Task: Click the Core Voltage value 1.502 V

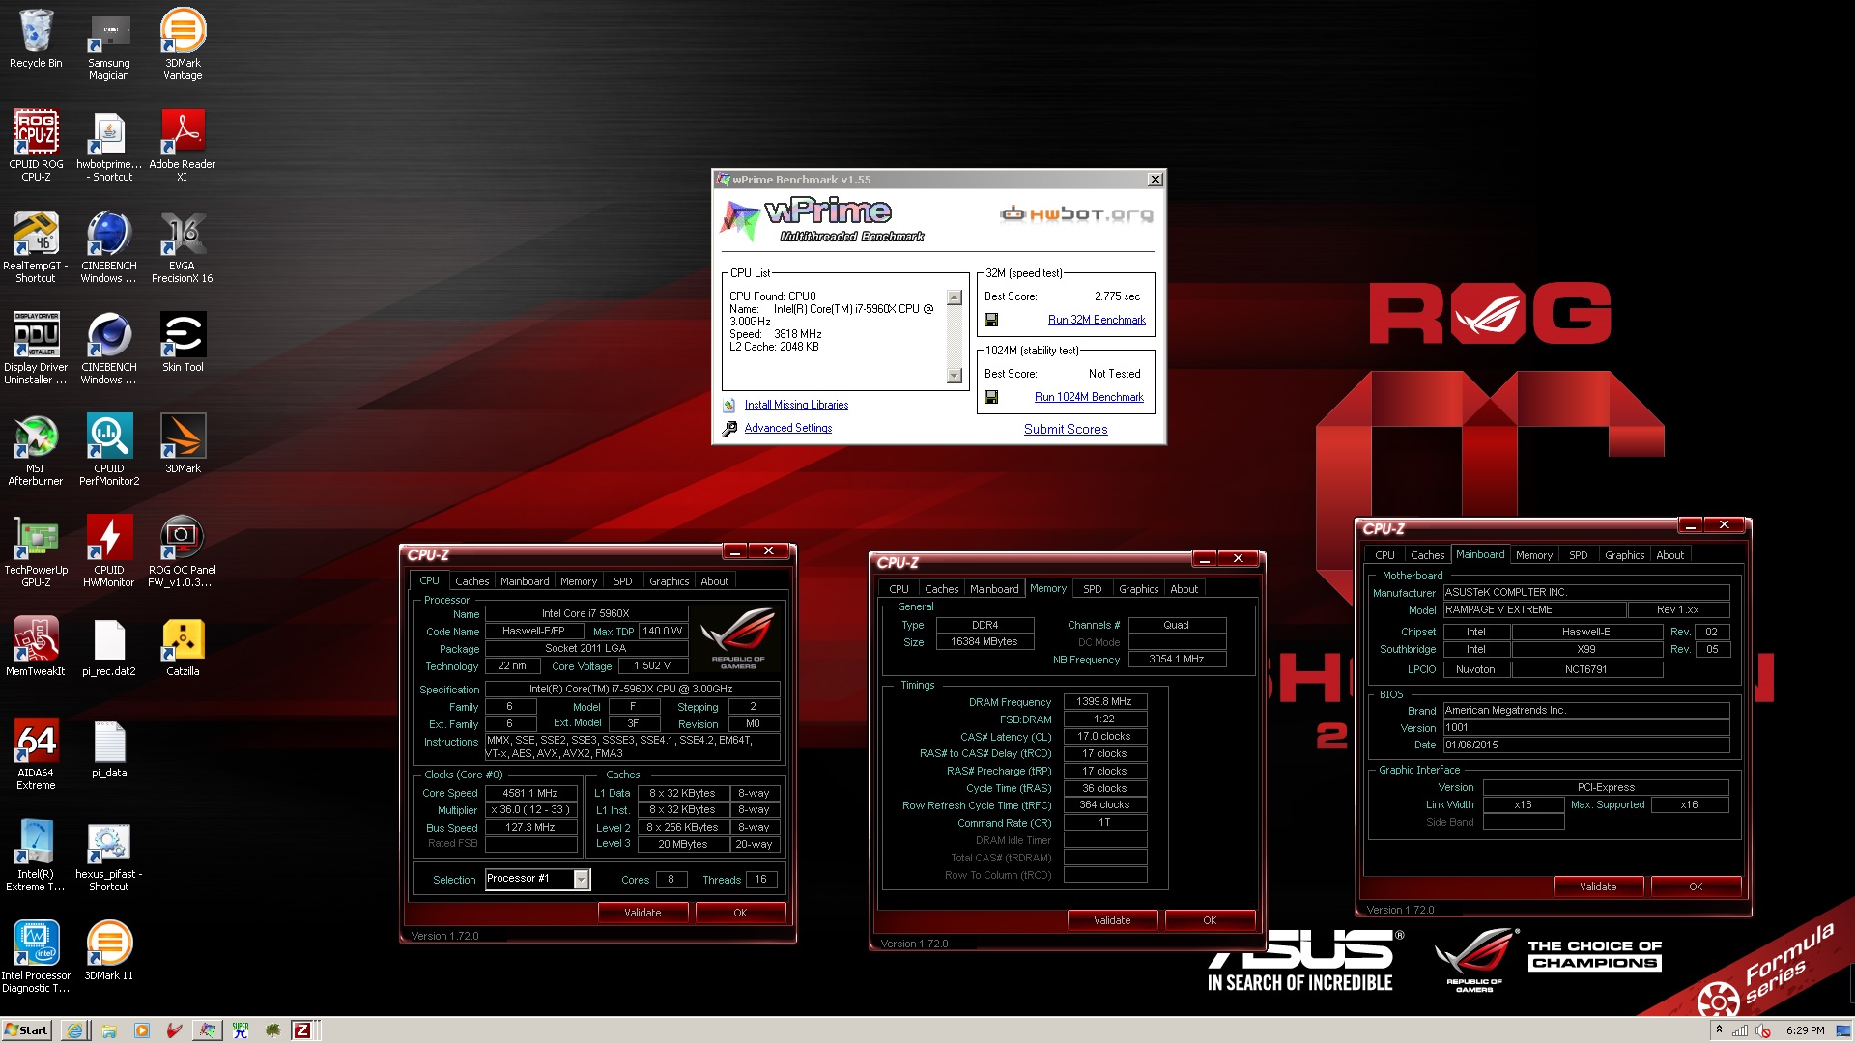Action: (652, 666)
